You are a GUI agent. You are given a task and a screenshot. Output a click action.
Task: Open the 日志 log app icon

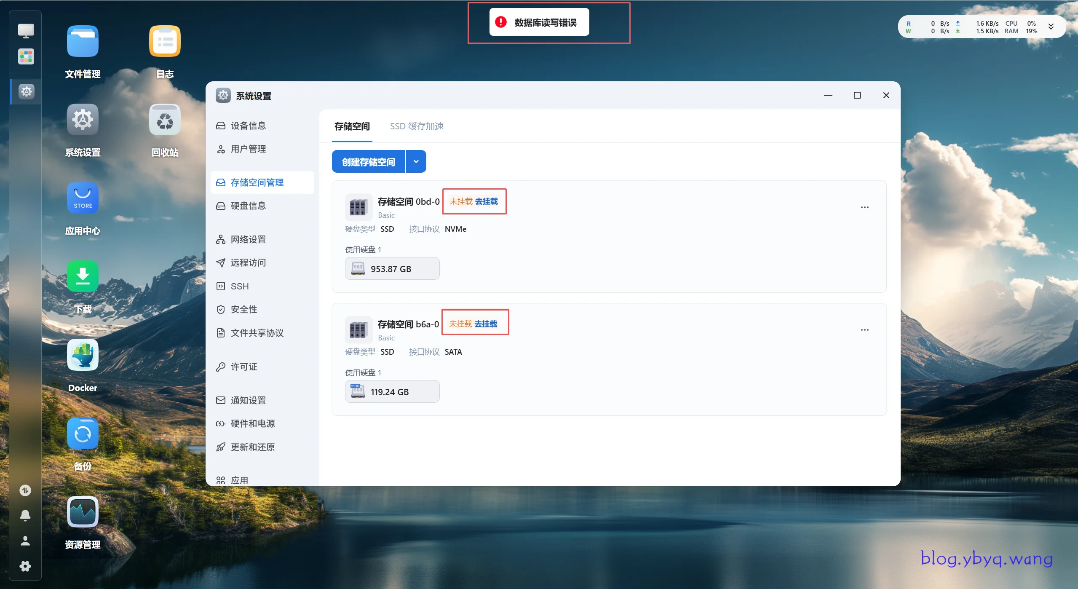tap(165, 41)
